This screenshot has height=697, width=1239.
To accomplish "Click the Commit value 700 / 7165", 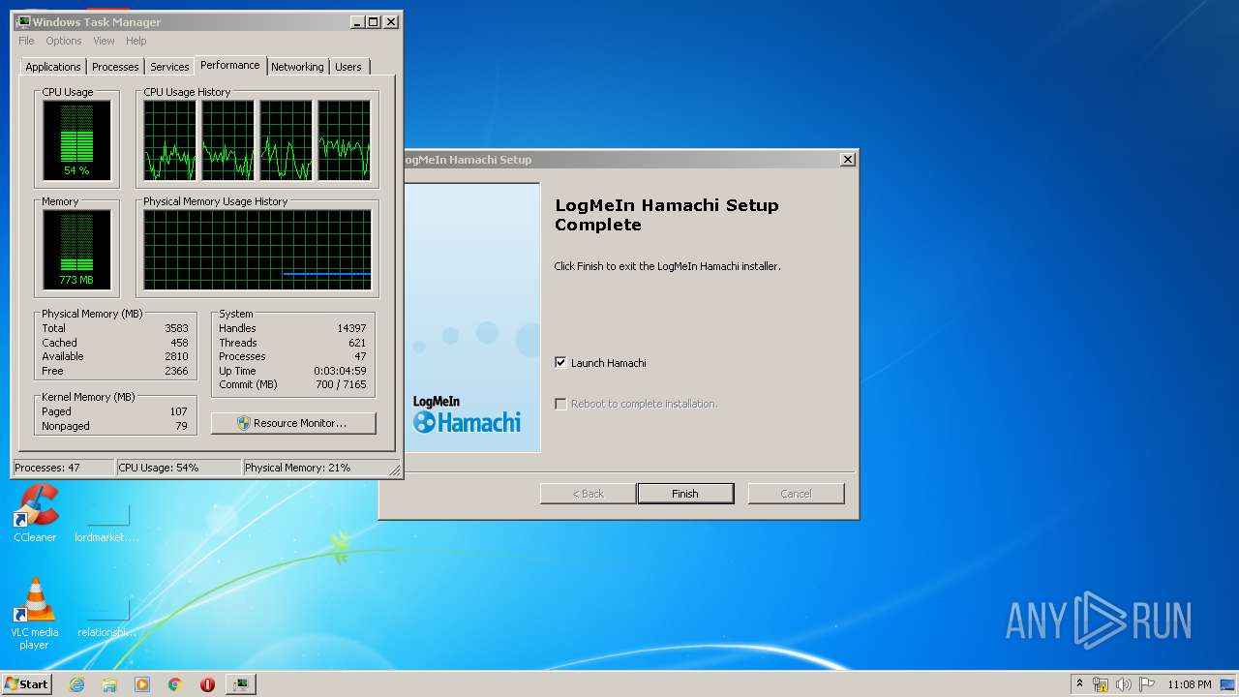I will click(x=341, y=384).
